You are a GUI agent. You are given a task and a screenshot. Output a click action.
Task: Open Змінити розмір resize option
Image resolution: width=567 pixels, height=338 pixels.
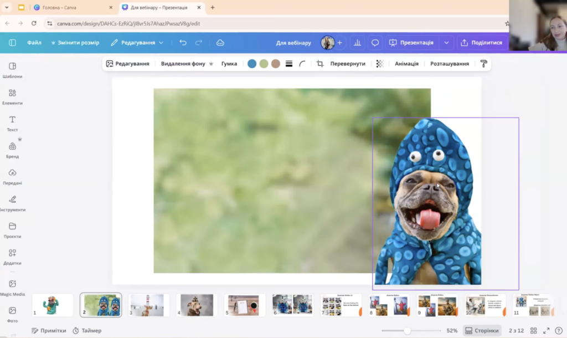[75, 43]
